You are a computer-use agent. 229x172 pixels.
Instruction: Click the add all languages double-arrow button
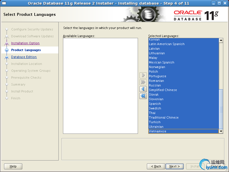143,82
